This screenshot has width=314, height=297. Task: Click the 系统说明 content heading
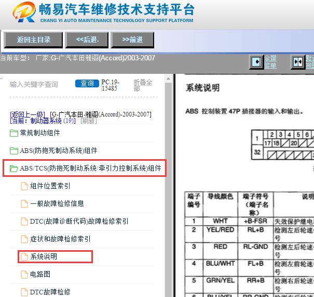pyautogui.click(x=202, y=88)
